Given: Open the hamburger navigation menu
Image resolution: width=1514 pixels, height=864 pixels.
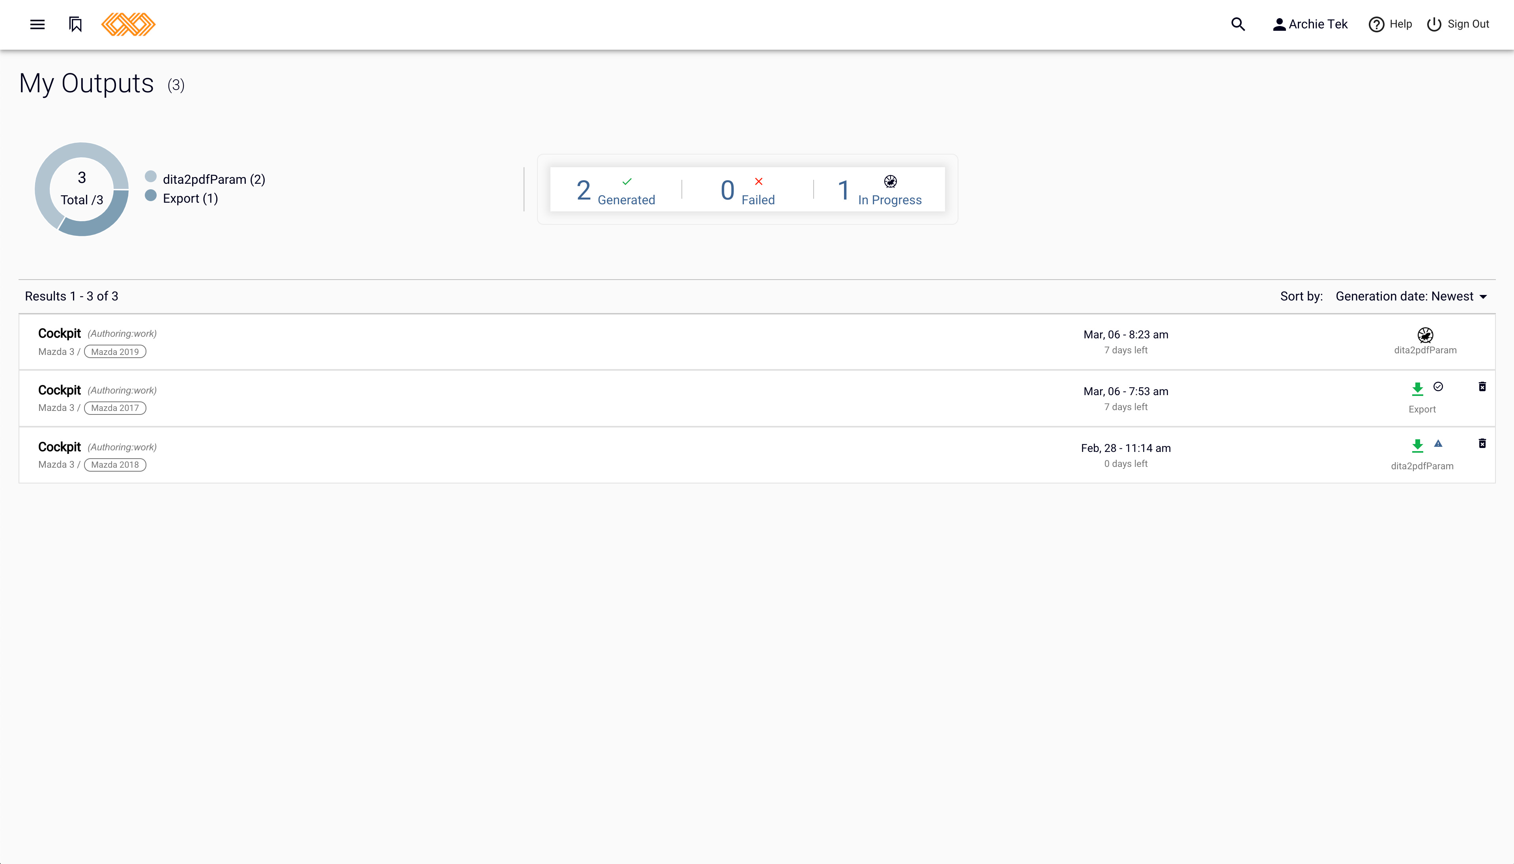Looking at the screenshot, I should 37,24.
